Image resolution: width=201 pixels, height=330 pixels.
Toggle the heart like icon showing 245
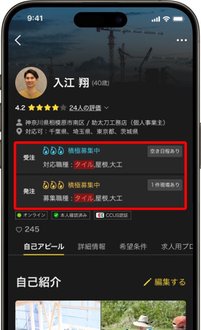point(19,230)
